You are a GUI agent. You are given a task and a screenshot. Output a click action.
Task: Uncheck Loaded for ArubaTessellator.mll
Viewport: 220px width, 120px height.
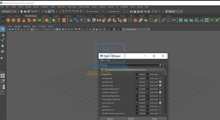[x=137, y=92]
